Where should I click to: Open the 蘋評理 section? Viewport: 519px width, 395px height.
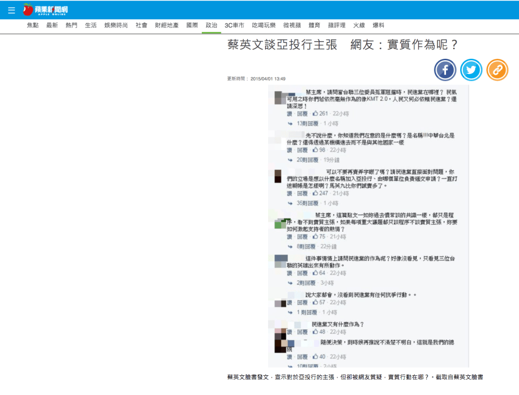(x=337, y=25)
